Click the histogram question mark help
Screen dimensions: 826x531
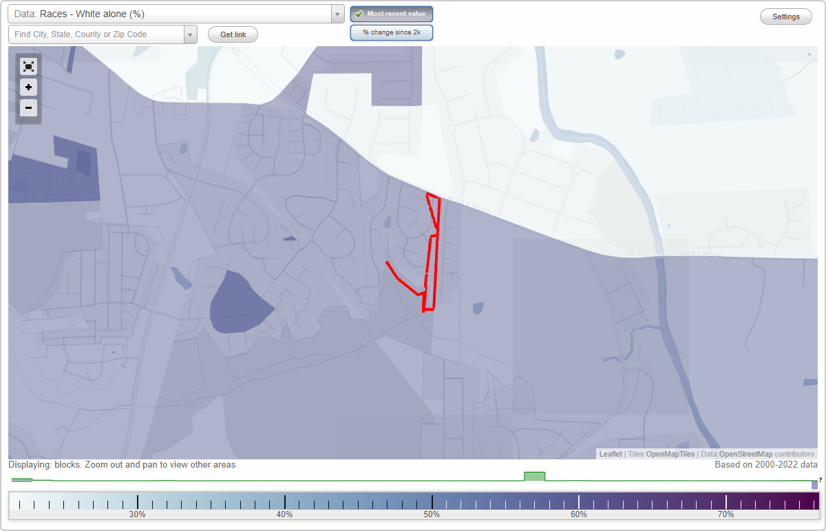[x=820, y=480]
